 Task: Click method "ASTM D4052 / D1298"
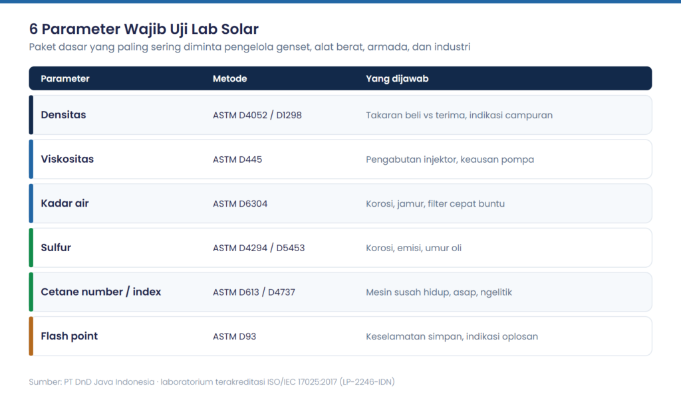pyautogui.click(x=257, y=116)
